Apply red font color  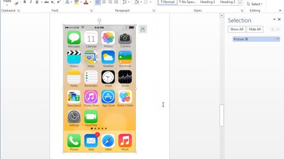click(x=86, y=2)
